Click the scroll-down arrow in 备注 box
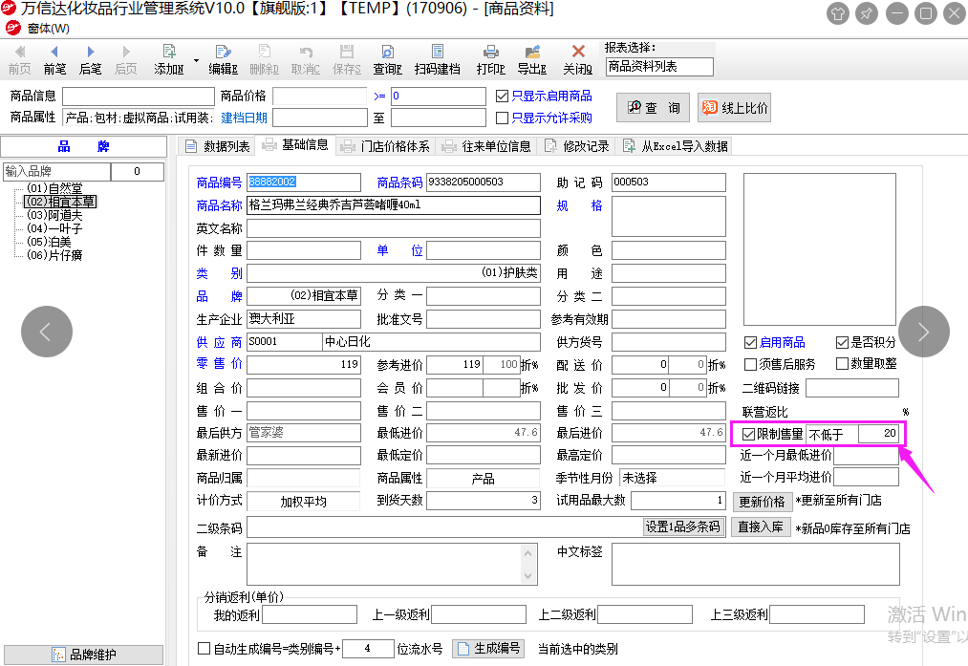This screenshot has width=968, height=666. [x=527, y=576]
